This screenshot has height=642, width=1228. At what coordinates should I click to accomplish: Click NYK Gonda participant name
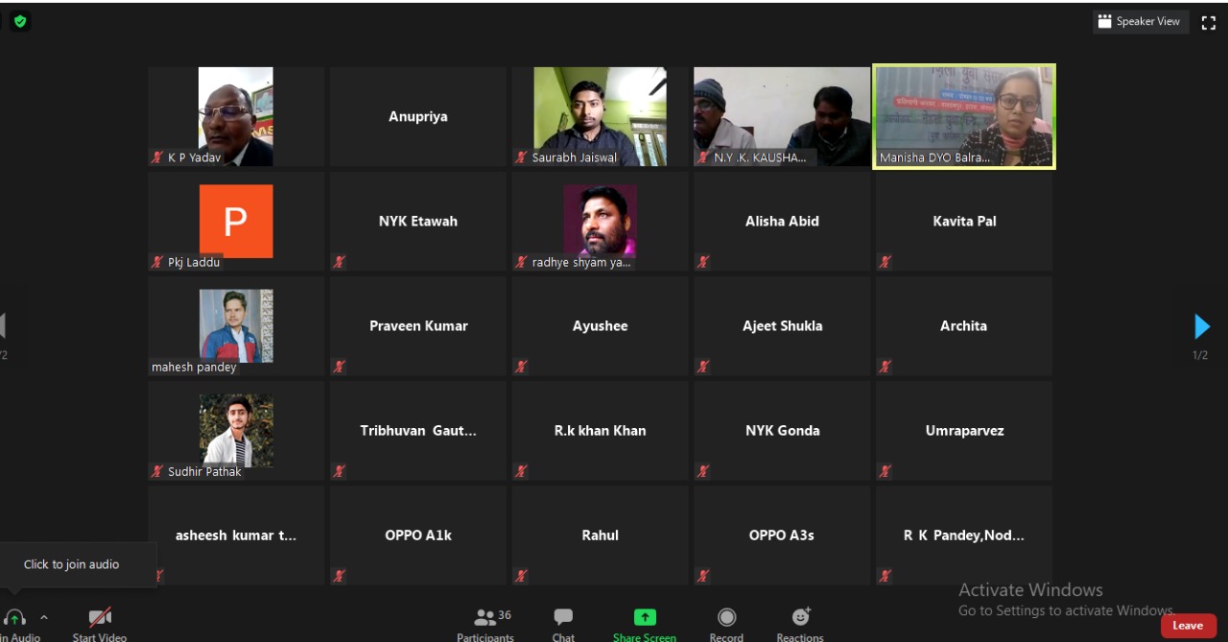coord(782,430)
